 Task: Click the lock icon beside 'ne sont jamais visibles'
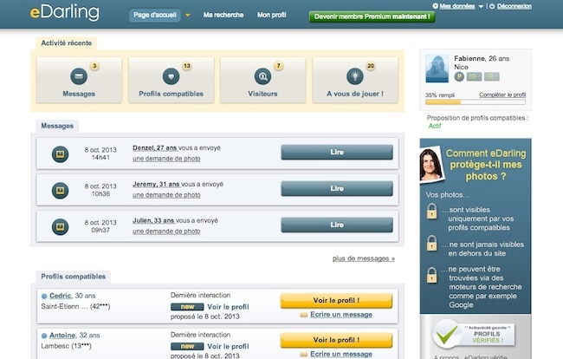pos(431,243)
